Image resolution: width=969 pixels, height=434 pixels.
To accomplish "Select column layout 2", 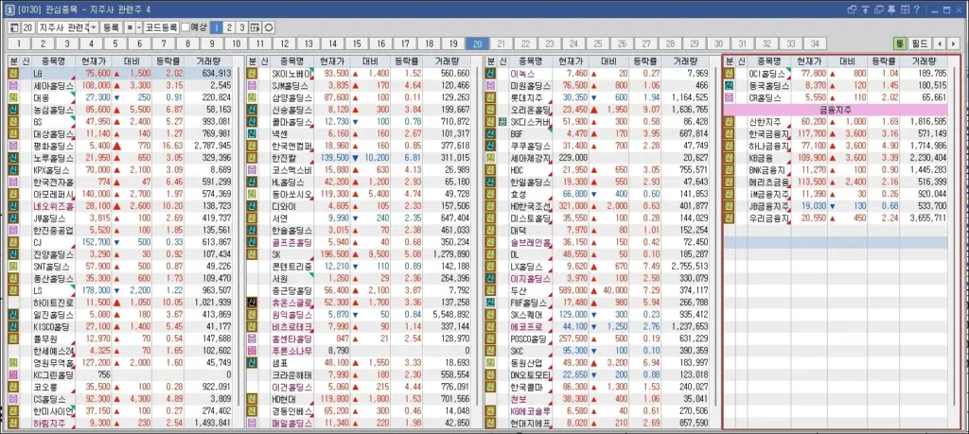I will point(230,26).
